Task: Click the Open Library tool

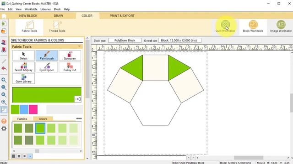Action: tap(23, 78)
